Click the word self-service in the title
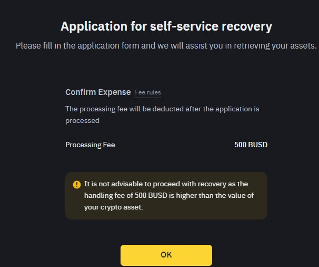This screenshot has height=267, width=319. pos(184,26)
